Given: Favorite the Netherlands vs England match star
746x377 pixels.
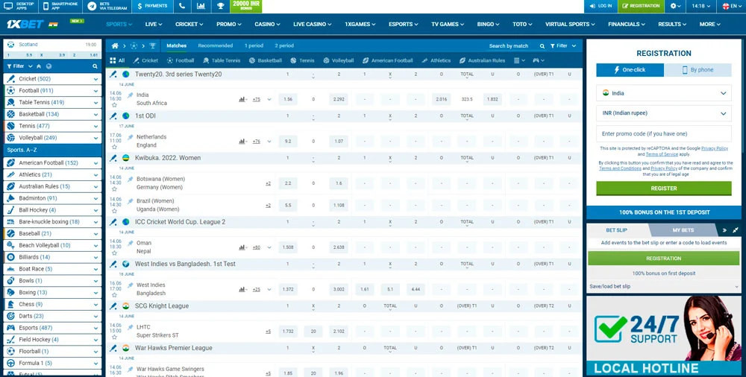Looking at the screenshot, I should click(x=114, y=147).
